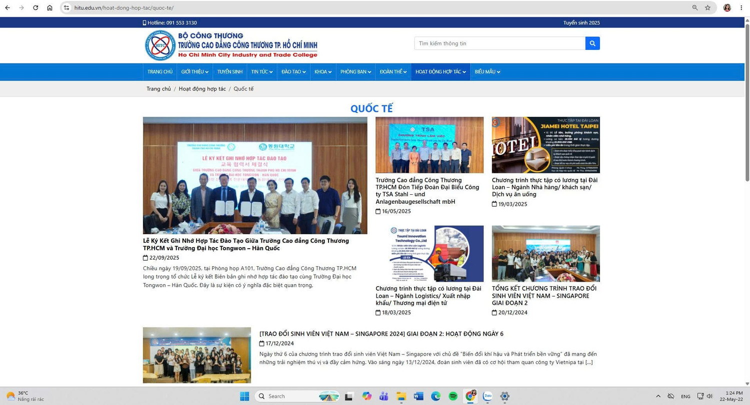This screenshot has height=405, width=750.
Task: Open the TSA Stahl delegation article title
Action: coord(427,191)
